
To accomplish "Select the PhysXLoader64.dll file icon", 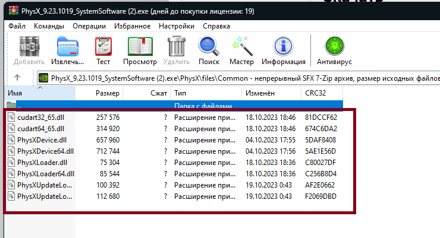I will pyautogui.click(x=11, y=173).
